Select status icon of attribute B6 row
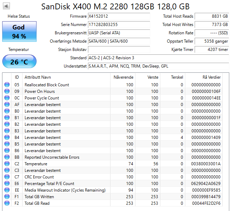 pos(7,151)
